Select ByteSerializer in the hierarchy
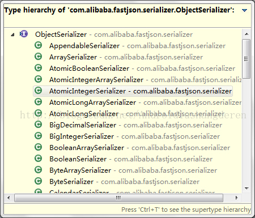This screenshot has width=255, height=218. 124,182
